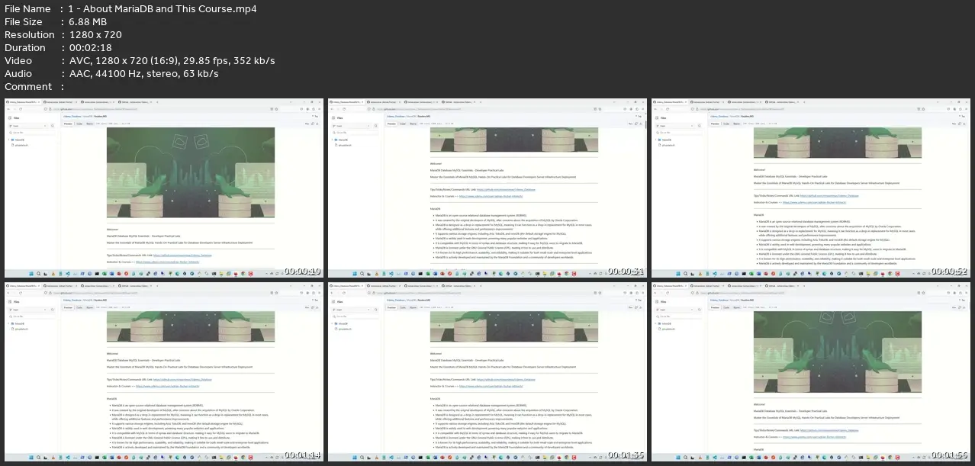Select the file size value 6.88 MB
Image resolution: width=975 pixels, height=466 pixels.
(89, 22)
